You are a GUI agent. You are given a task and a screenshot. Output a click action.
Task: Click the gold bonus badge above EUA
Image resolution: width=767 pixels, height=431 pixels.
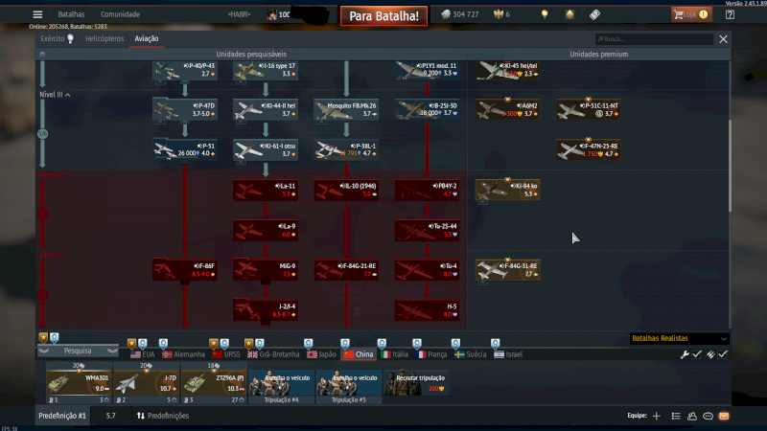131,344
